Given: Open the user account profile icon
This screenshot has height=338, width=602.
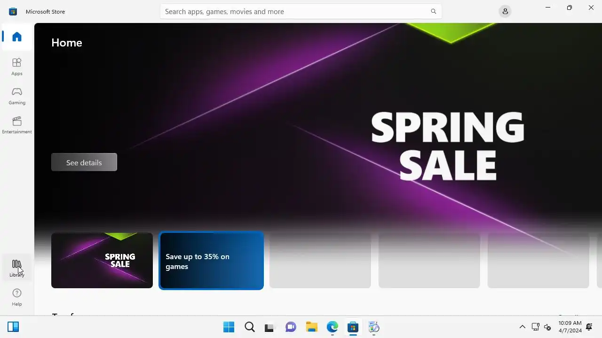Looking at the screenshot, I should pyautogui.click(x=505, y=11).
